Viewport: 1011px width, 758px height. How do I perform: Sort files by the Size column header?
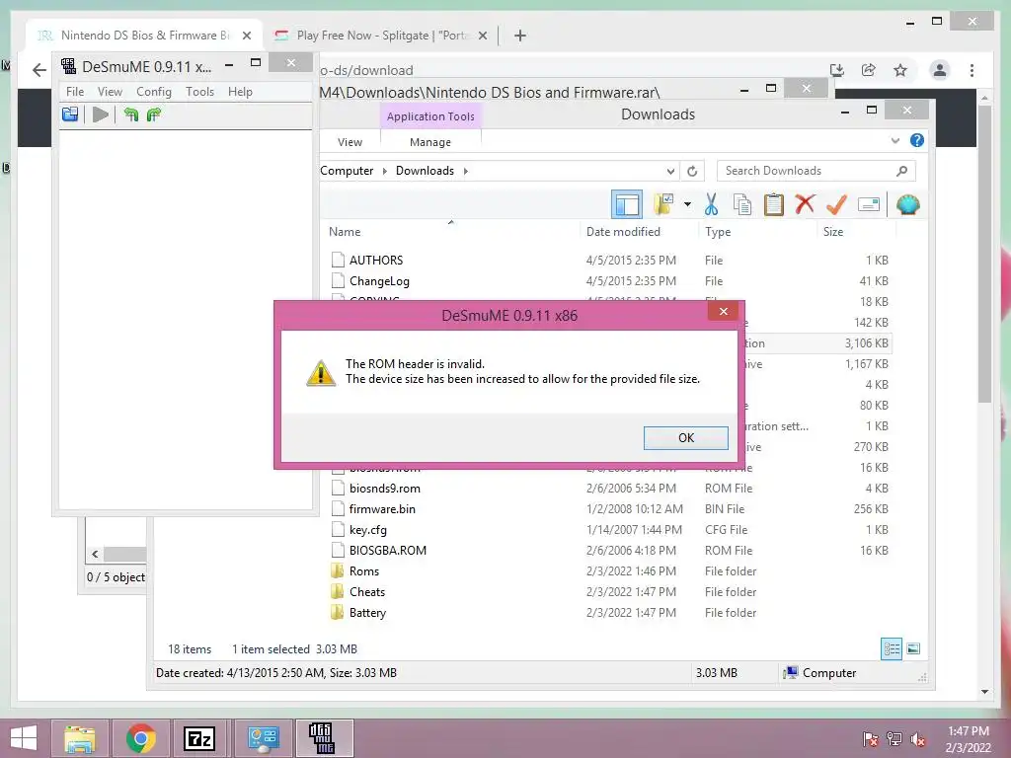833,232
